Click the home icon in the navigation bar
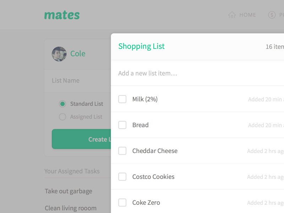Image resolution: width=284 pixels, height=213 pixels. click(232, 15)
